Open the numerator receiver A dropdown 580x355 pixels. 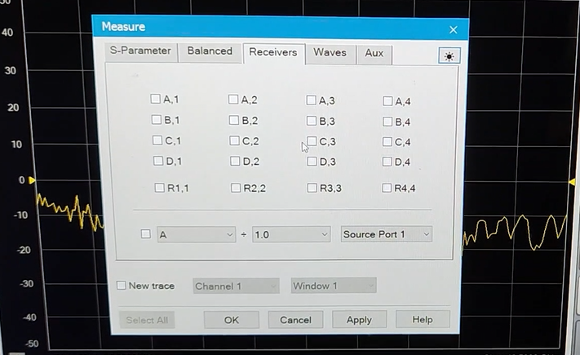tap(197, 235)
